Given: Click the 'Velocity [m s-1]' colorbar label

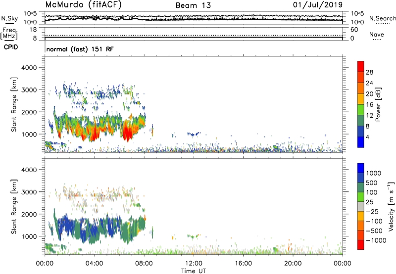Looking at the screenshot, I should (391, 206).
